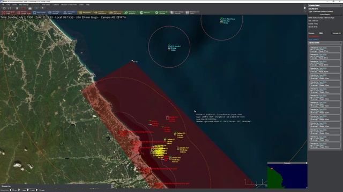Open the Game menu
The width and height of the screenshot is (343, 192).
(x=14, y=5)
